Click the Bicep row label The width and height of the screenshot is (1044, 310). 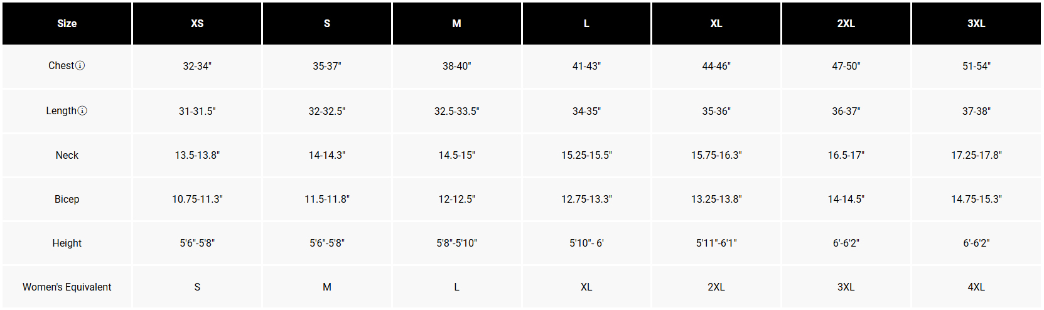tap(67, 199)
